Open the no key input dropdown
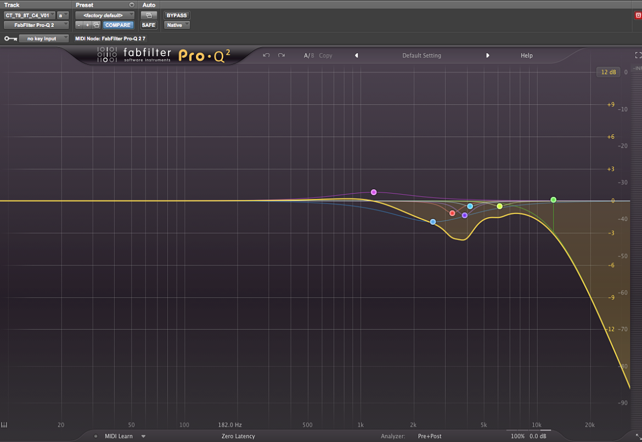642x442 pixels. [44, 38]
